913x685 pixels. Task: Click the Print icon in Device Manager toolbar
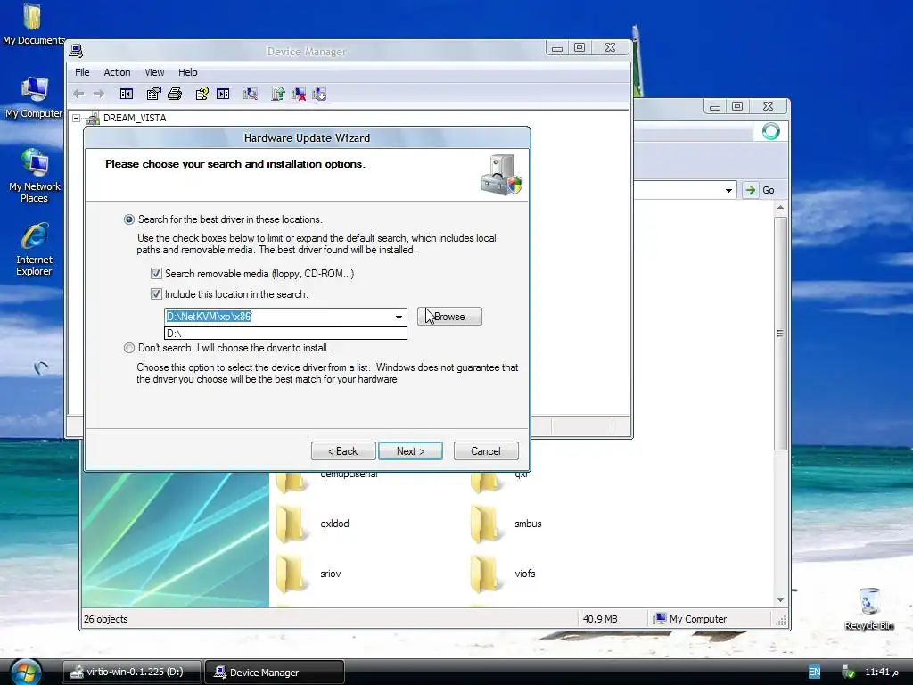point(175,94)
